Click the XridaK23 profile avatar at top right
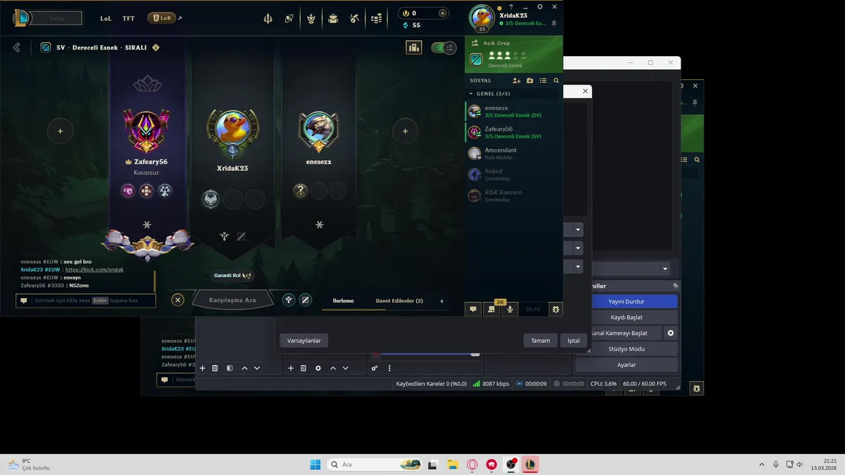Screen dimensions: 845x475 coord(482,18)
